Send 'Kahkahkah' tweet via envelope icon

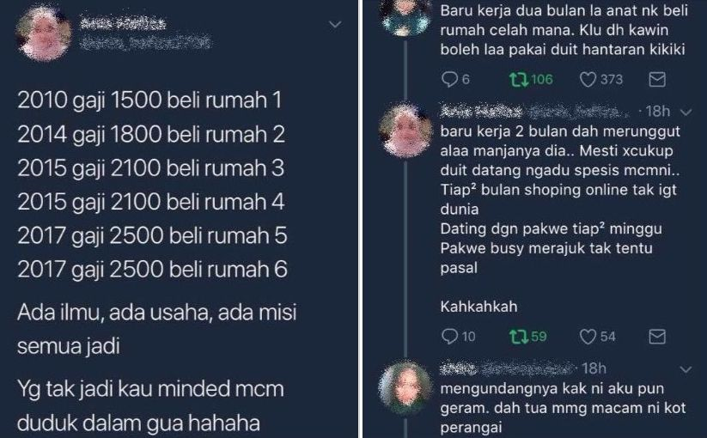tap(657, 337)
